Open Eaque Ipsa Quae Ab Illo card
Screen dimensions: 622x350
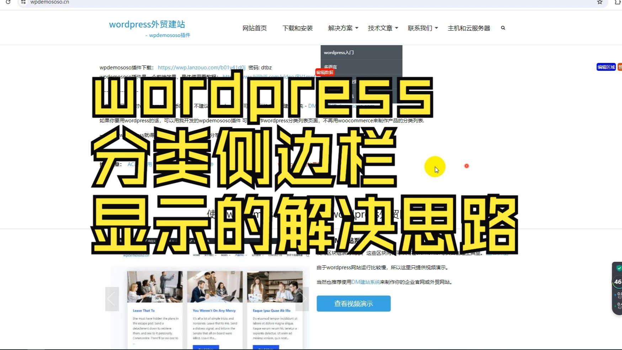272,311
